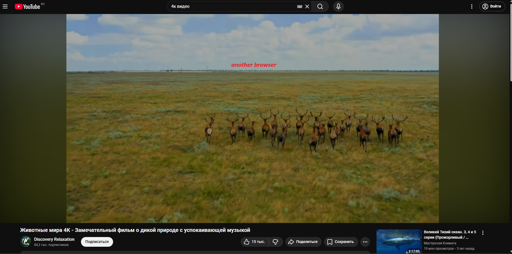Click inside the search input field
The image size is (512, 254).
click(x=232, y=6)
